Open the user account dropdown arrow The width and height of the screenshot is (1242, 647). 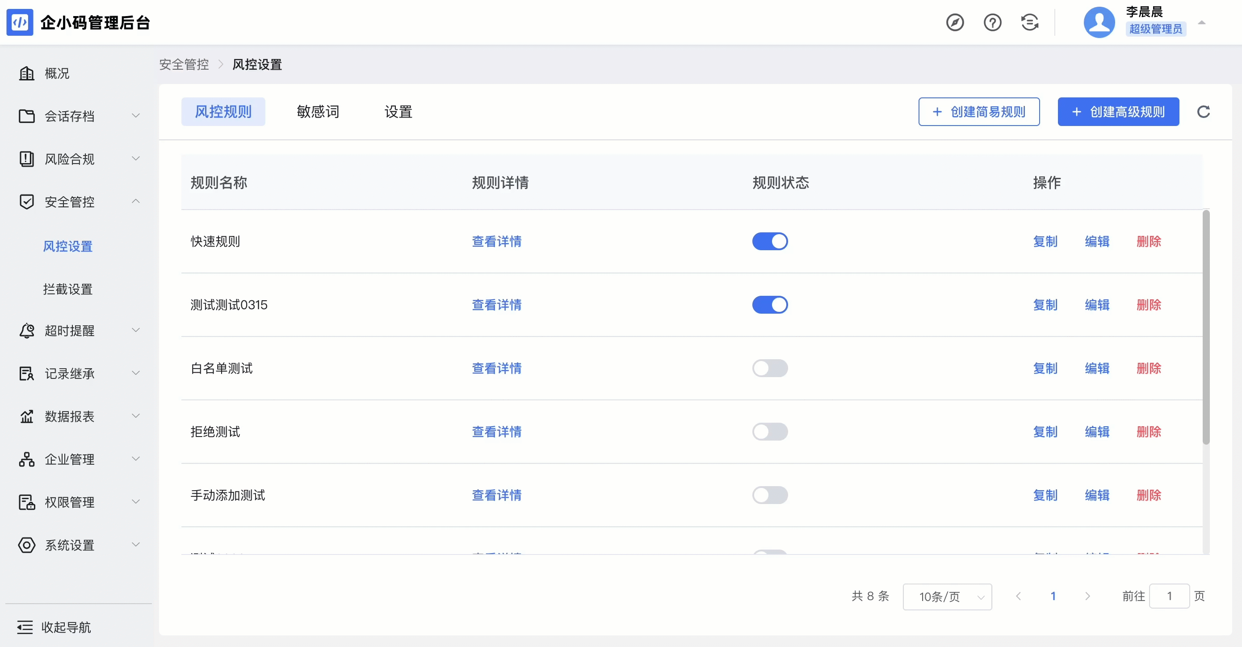[1201, 22]
